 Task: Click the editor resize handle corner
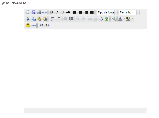146,112
